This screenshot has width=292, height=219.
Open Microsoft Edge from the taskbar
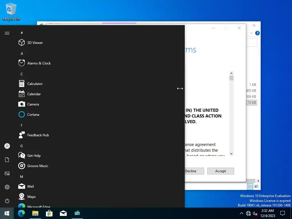pyautogui.click(x=21, y=213)
